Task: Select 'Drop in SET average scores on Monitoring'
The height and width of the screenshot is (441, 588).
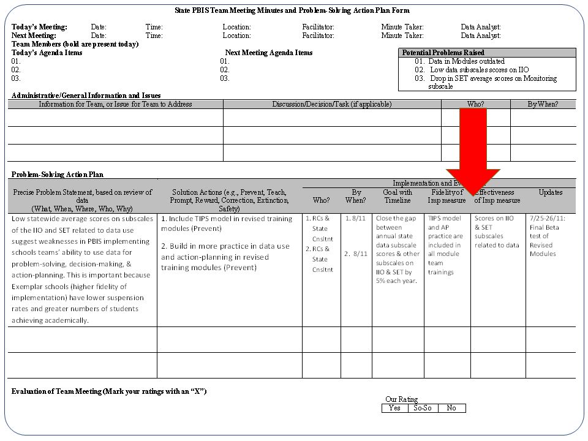Action: 493,78
